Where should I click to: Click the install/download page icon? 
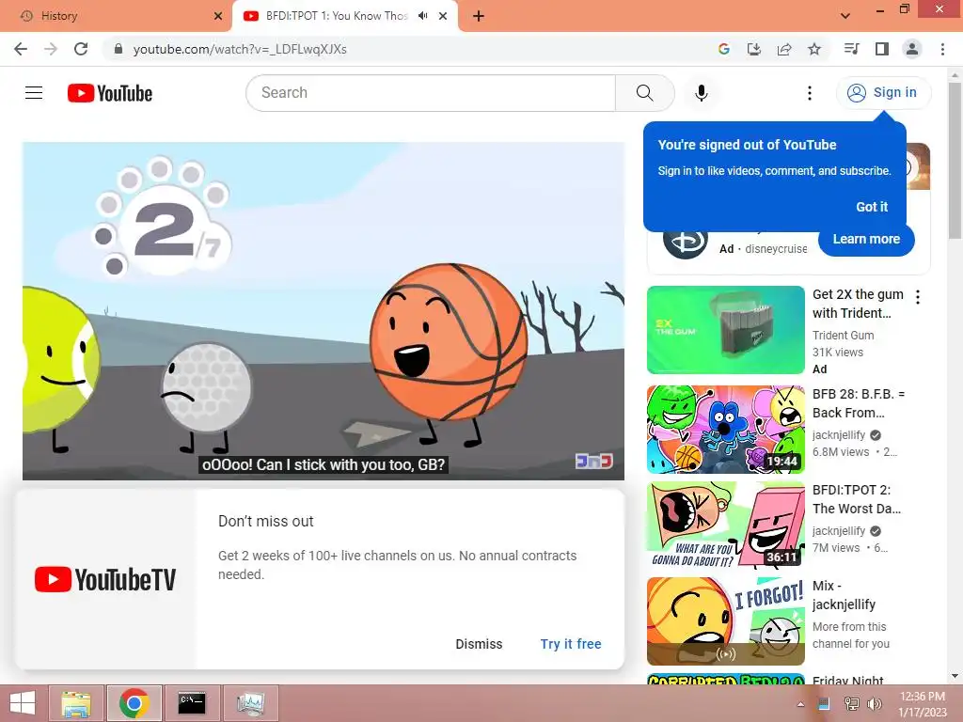[753, 49]
